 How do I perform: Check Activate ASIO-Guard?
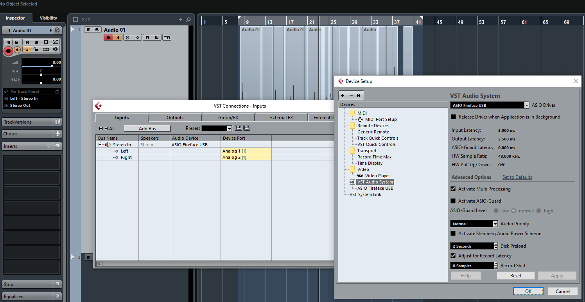pyautogui.click(x=453, y=201)
